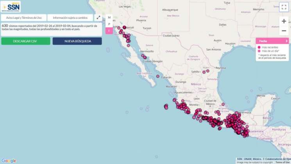291x164 pixels.
Task: Click the 630 sismos reportados summary text
Action: [x=50, y=27]
